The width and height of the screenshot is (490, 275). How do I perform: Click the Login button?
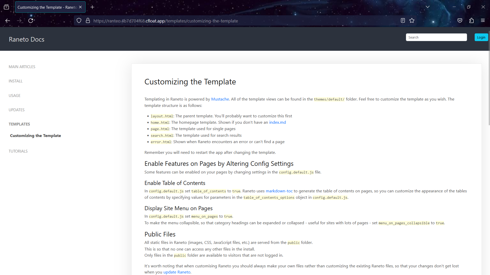(481, 37)
